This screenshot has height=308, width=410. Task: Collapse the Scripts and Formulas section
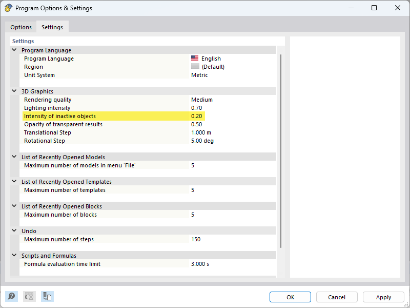point(14,256)
